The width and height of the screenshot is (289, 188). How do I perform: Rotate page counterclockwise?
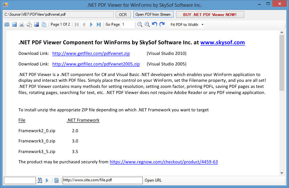[x=155, y=24]
